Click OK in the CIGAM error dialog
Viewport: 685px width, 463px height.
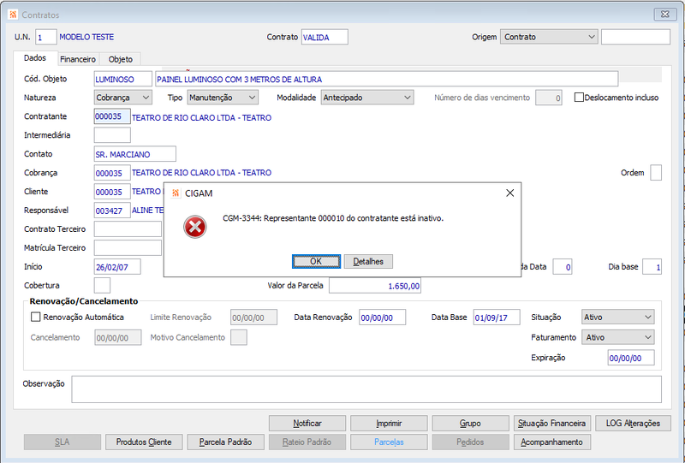316,261
